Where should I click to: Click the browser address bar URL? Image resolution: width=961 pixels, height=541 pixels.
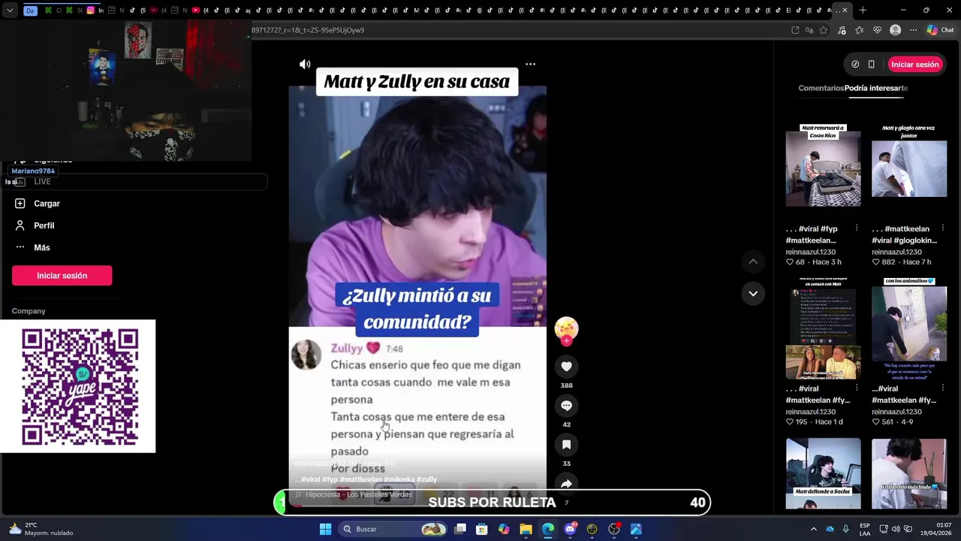(x=518, y=30)
